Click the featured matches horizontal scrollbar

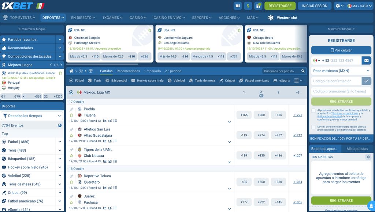102,64
